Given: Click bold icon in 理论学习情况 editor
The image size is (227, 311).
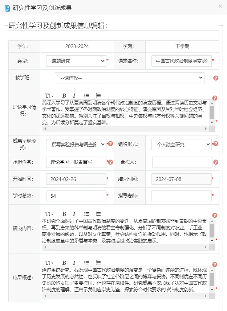Looking at the screenshot, I should tap(64, 96).
